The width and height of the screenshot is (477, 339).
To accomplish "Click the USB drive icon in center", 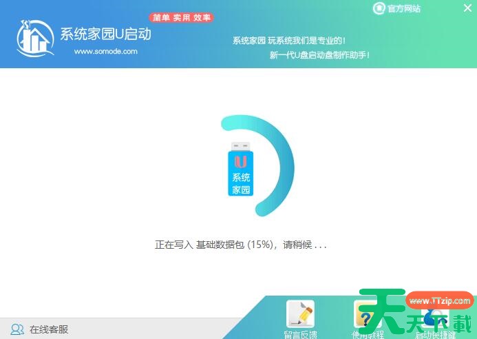I will click(241, 169).
